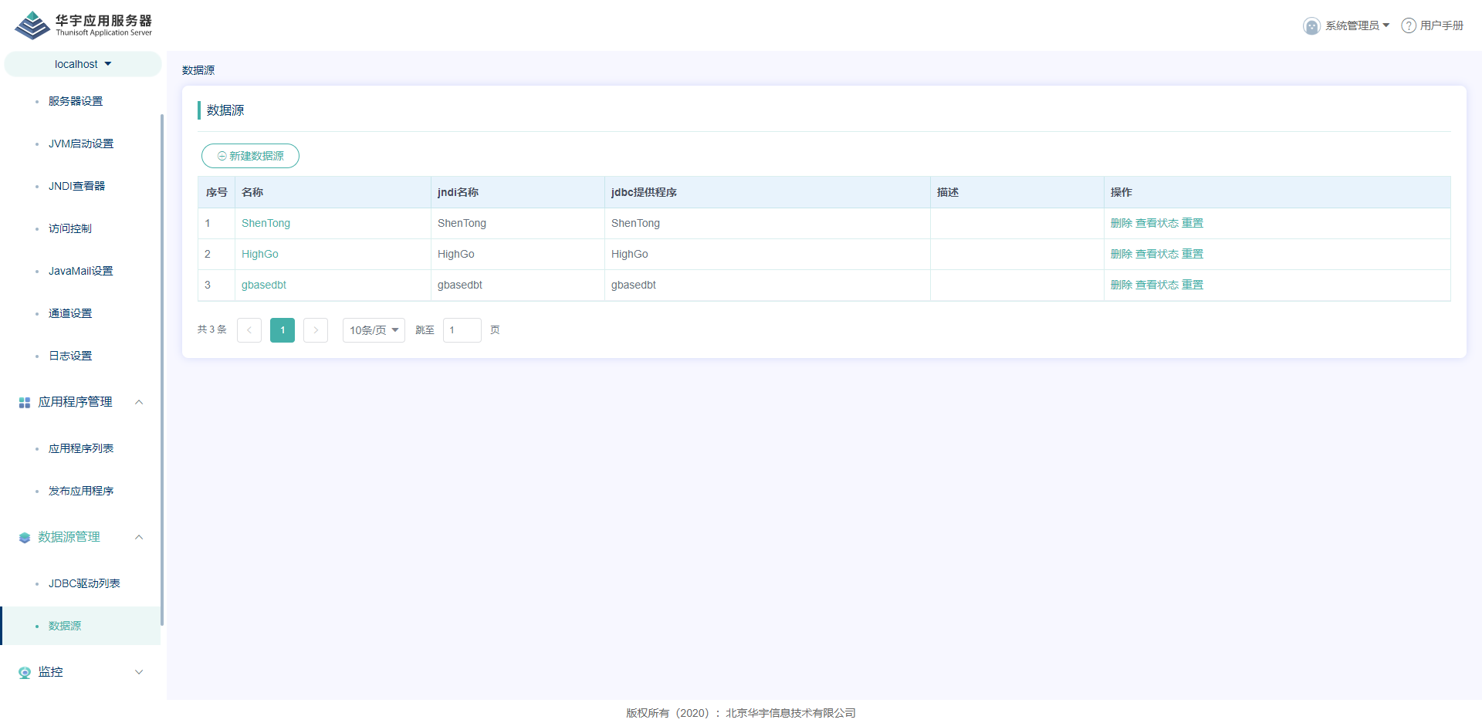This screenshot has width=1482, height=723.
Task: Open JVM启动设置 in the sidebar
Action: [81, 144]
